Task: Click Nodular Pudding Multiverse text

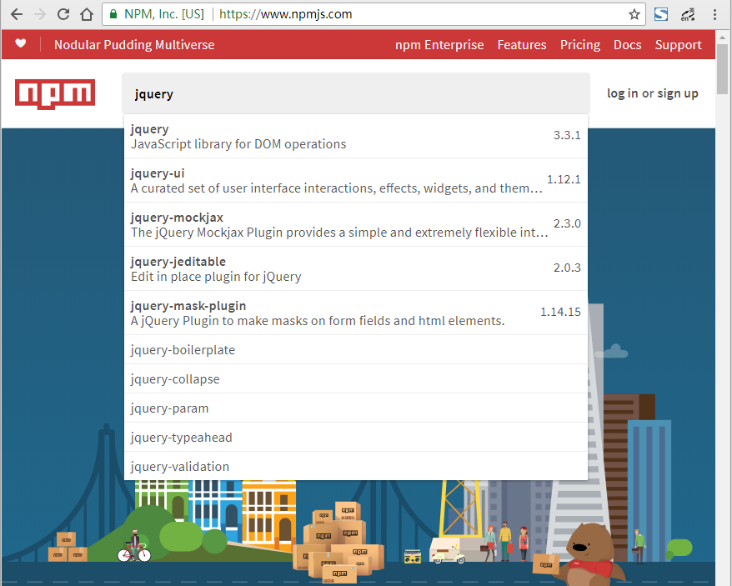Action: click(x=134, y=45)
